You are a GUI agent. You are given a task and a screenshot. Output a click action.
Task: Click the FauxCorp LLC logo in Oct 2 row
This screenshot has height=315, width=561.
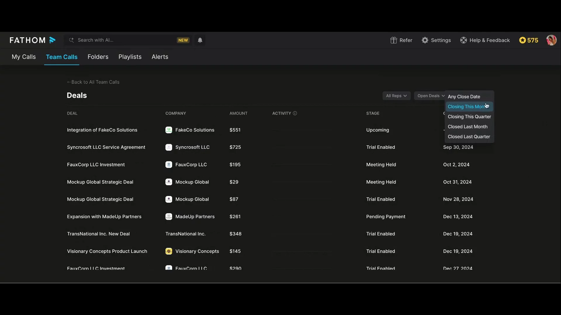(x=169, y=164)
